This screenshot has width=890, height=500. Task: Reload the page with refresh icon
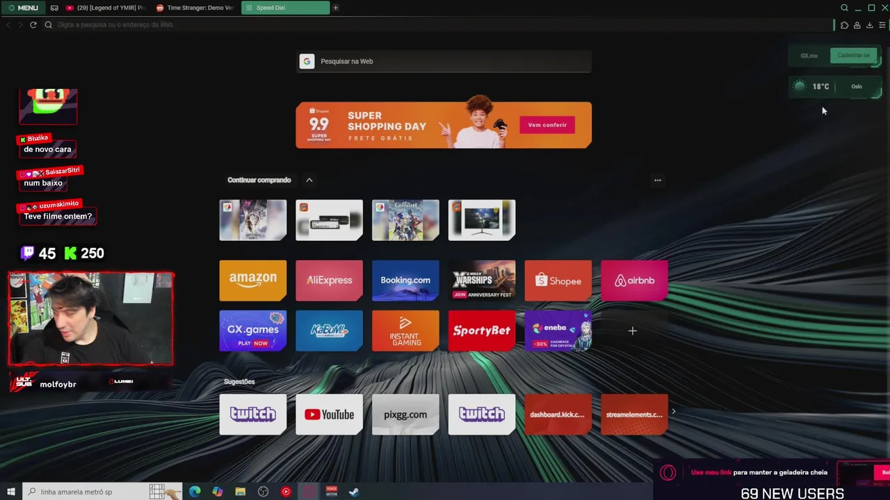33,25
